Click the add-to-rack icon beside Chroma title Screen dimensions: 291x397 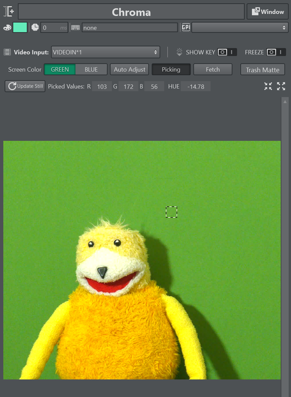click(9, 12)
